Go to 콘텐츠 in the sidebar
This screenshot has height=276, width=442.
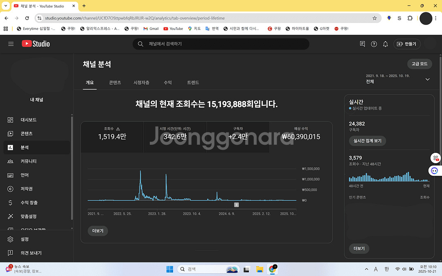[27, 134]
